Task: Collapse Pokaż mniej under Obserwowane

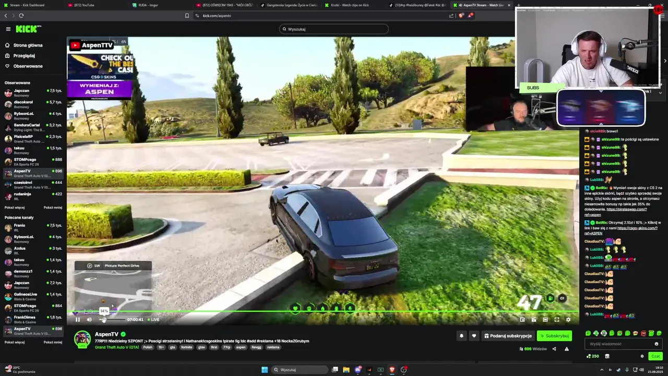Action: [53, 207]
